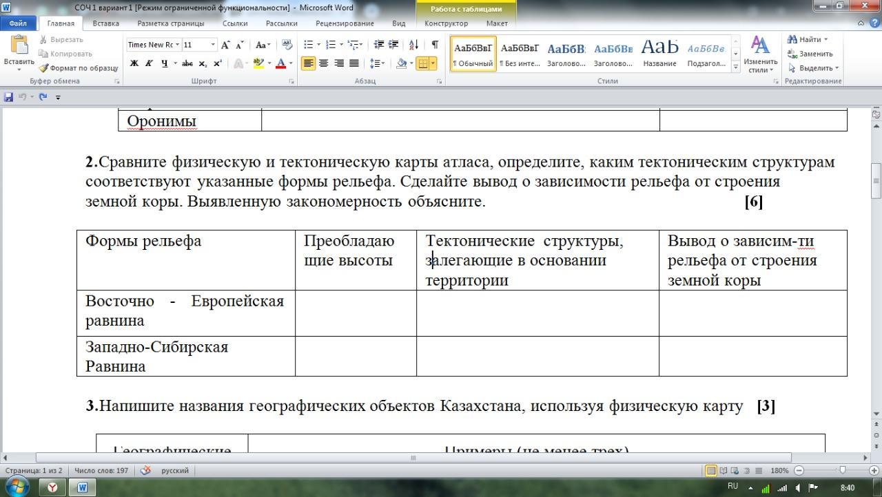The image size is (882, 497).
Task: Toggle show paragraph marks (¶)
Action: tap(435, 45)
